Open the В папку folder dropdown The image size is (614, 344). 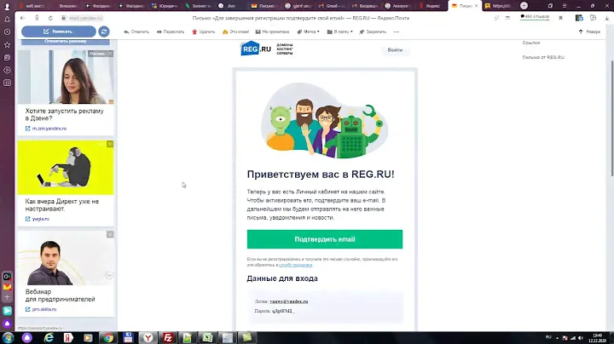(342, 32)
